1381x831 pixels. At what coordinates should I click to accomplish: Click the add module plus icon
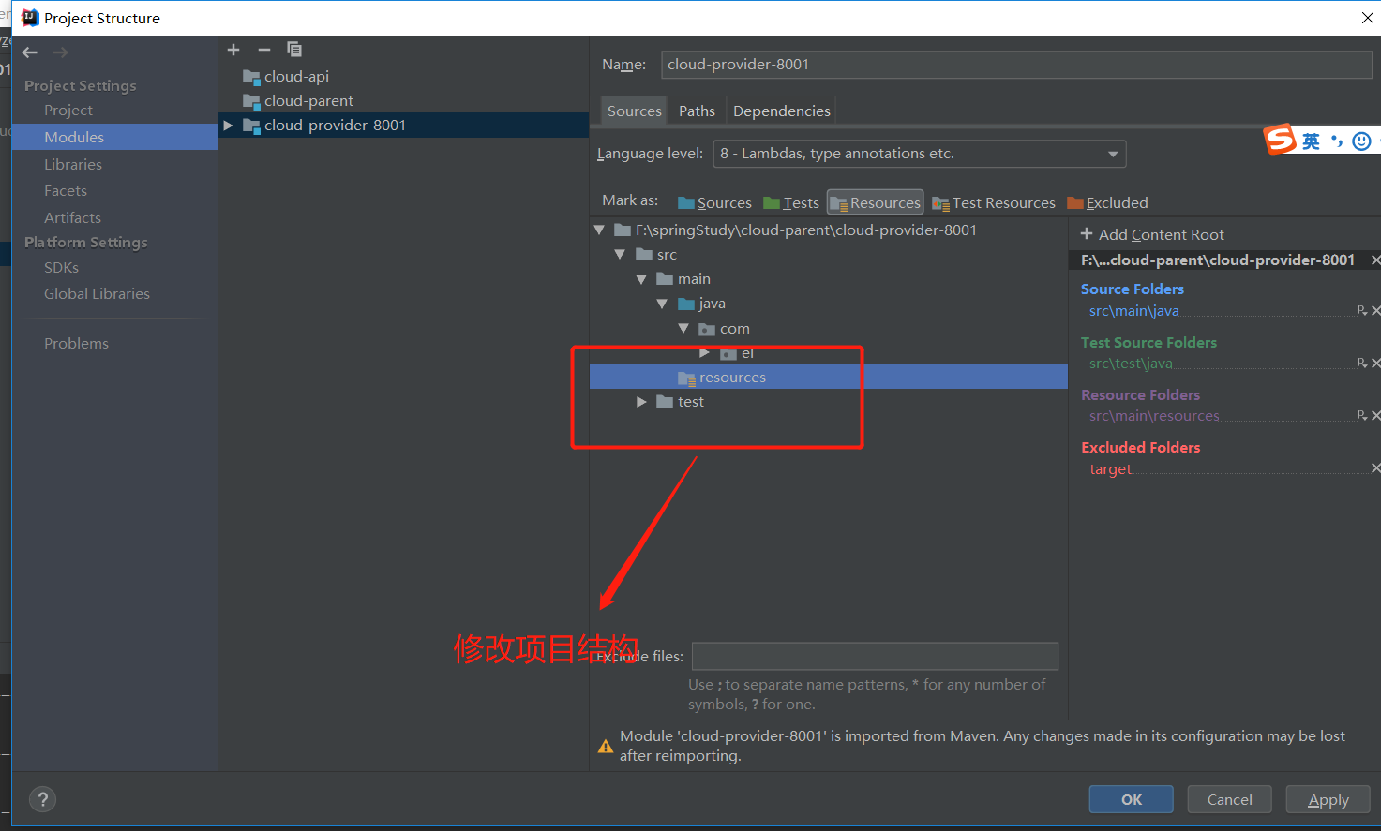click(x=233, y=50)
